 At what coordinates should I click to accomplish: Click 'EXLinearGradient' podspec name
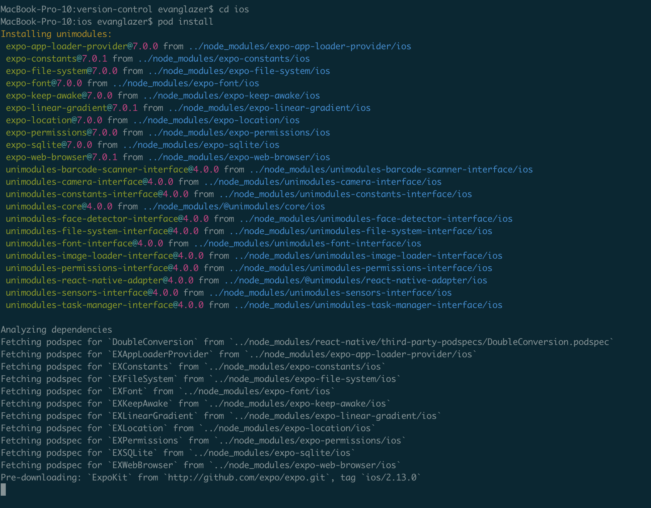click(x=153, y=416)
